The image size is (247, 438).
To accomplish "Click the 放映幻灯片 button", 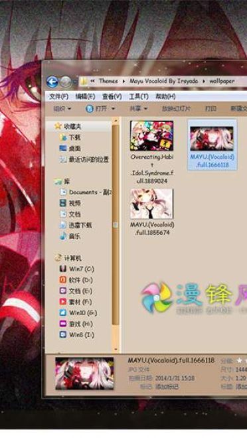I will [x=177, y=109].
